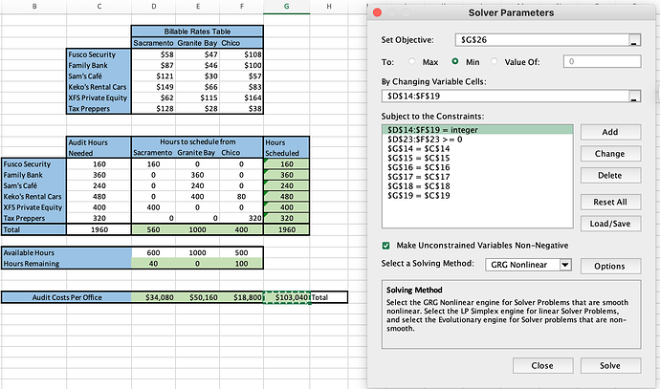Click Chico audit cost cell $18,800
This screenshot has height=389, width=660.
242,297
